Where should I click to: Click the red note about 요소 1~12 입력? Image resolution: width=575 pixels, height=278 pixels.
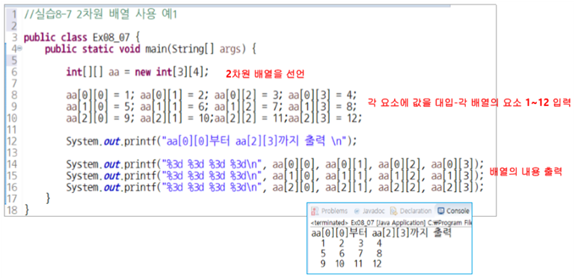click(x=469, y=103)
